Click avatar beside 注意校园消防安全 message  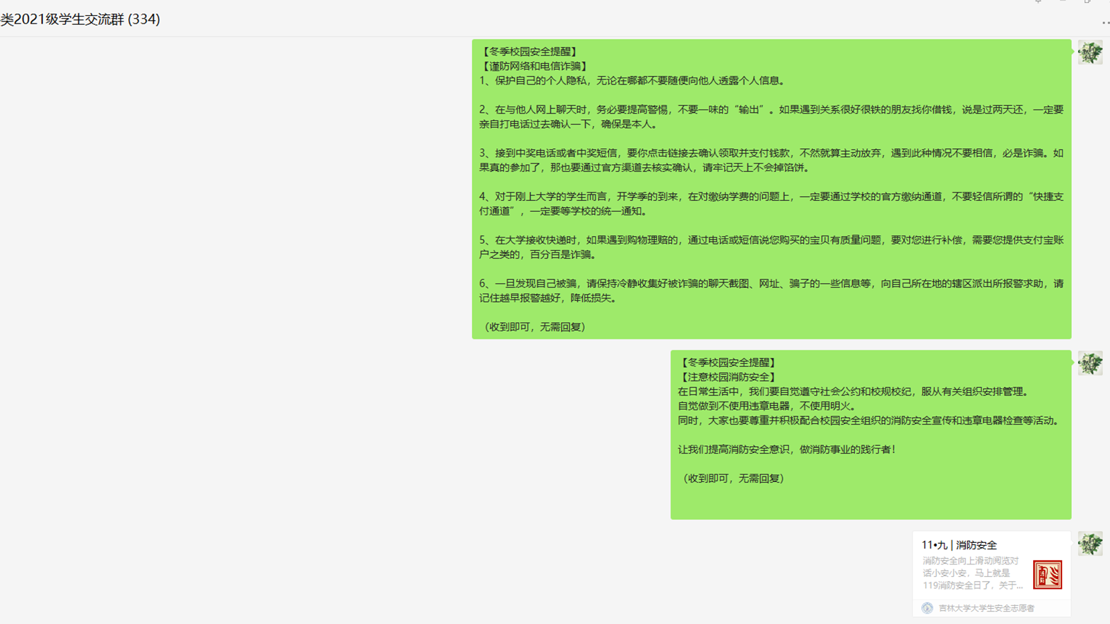[x=1090, y=364]
